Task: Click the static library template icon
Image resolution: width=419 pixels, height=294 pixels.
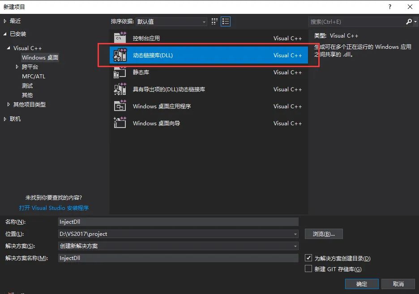Action: click(120, 72)
